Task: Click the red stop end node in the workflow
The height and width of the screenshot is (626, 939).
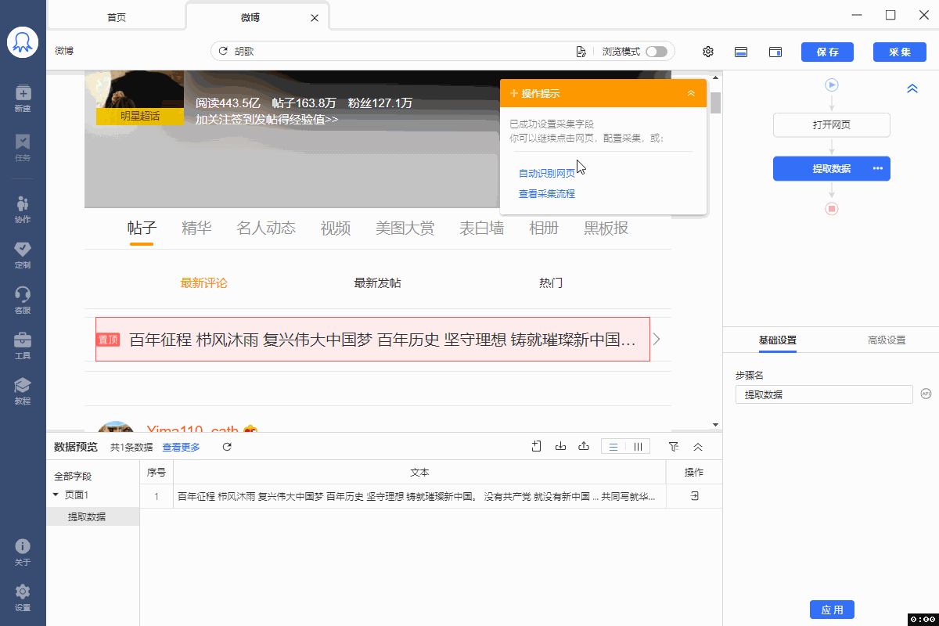Action: click(x=832, y=209)
